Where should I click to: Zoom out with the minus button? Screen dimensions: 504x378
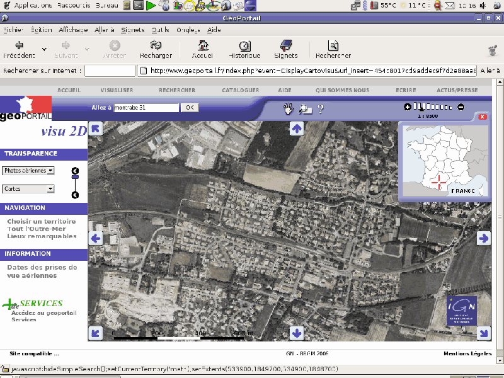pos(461,107)
